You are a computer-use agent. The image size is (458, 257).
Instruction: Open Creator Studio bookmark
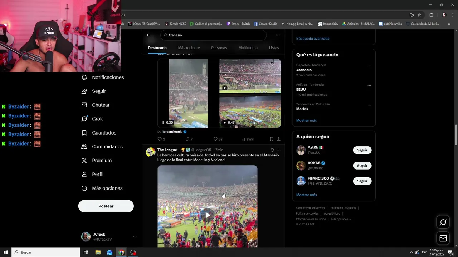pos(265,24)
